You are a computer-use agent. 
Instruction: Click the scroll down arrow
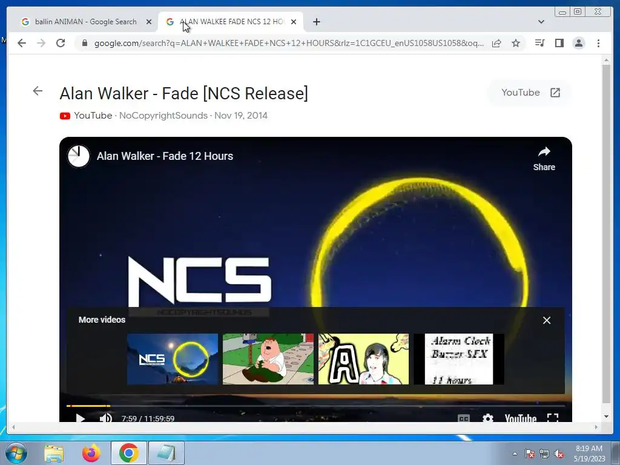click(x=606, y=417)
